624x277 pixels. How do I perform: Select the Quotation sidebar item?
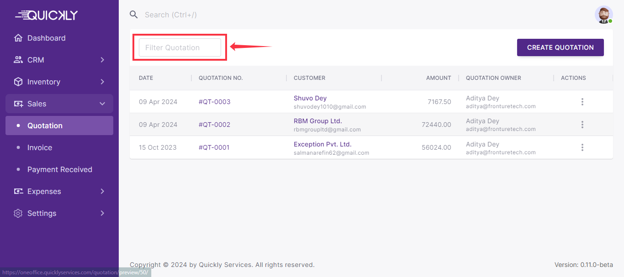45,125
